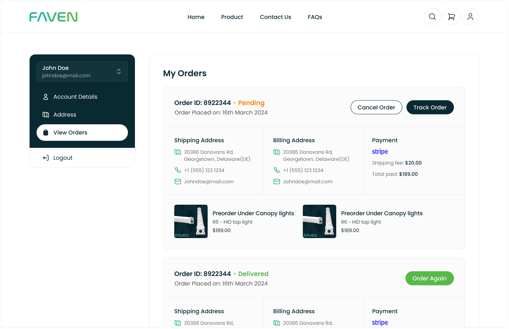Click first product title Preorder Under Canopy lights
Viewport: 509px width, 329px height.
pos(253,213)
